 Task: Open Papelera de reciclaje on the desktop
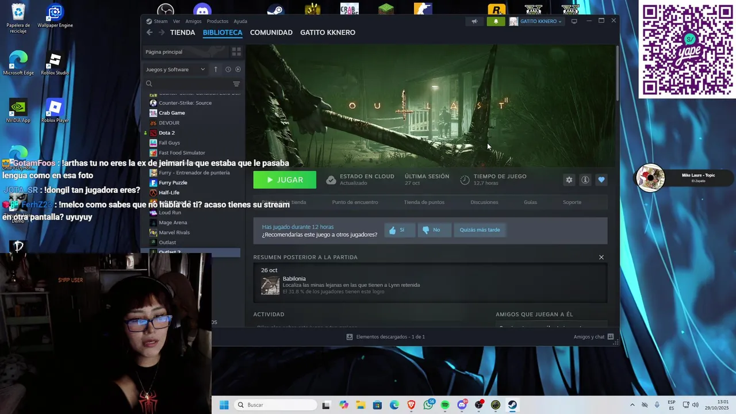pos(18,18)
